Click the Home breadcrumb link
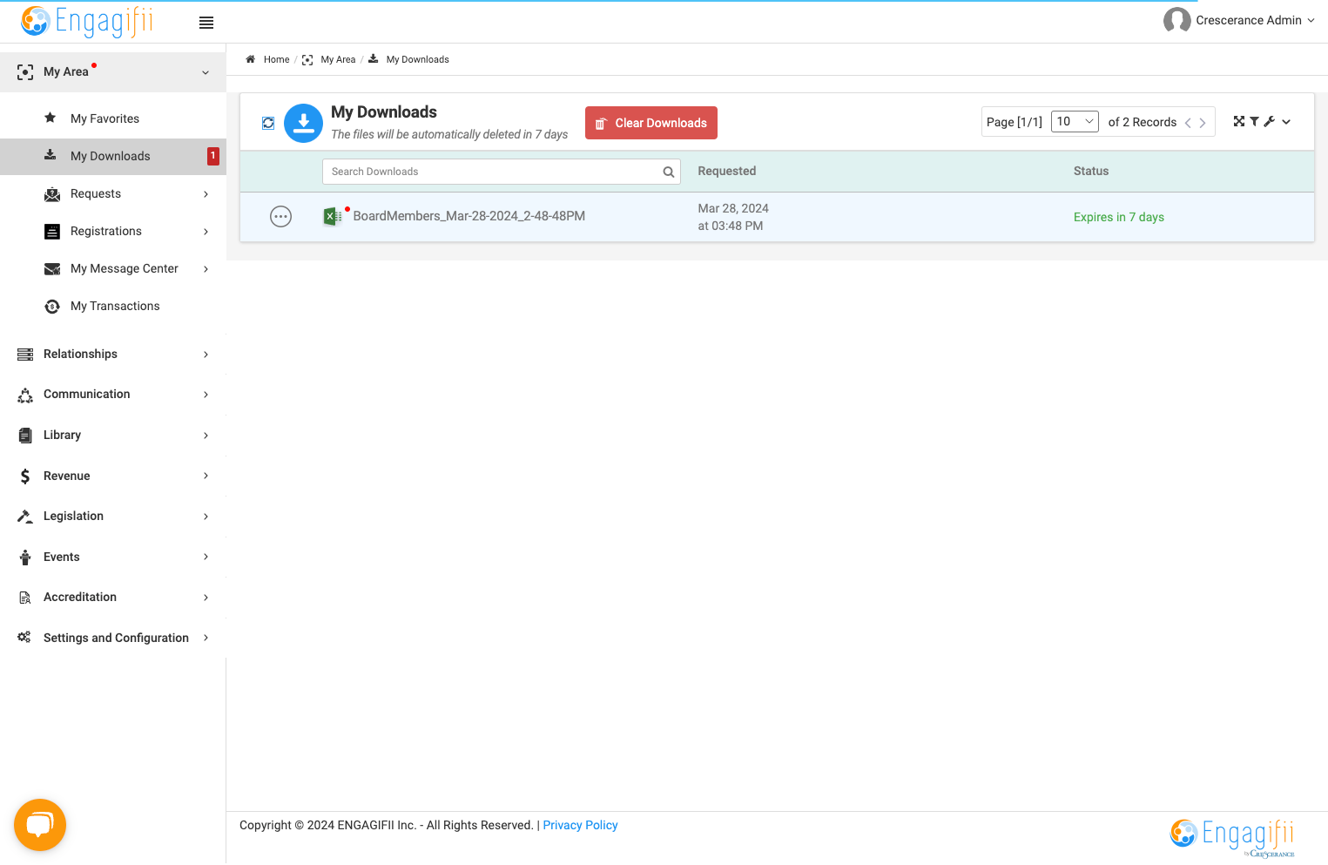1328x865 pixels. pyautogui.click(x=276, y=59)
